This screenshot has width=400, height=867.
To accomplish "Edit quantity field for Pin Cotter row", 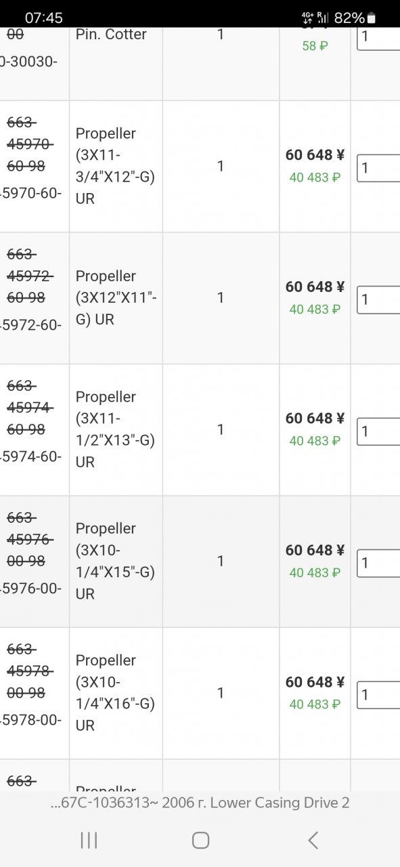I will [378, 37].
